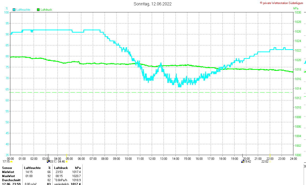Open the private Wetterstation Süderlügum copyright link
This screenshot has height=185, width=306.
click(281, 3)
